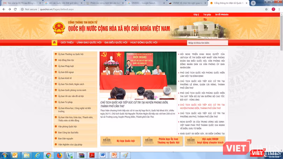Close the VNNIC tab
The image size is (283, 159).
[x=205, y=3]
